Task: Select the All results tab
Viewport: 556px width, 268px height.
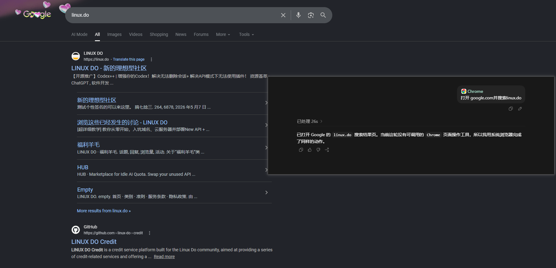Action: 97,34
